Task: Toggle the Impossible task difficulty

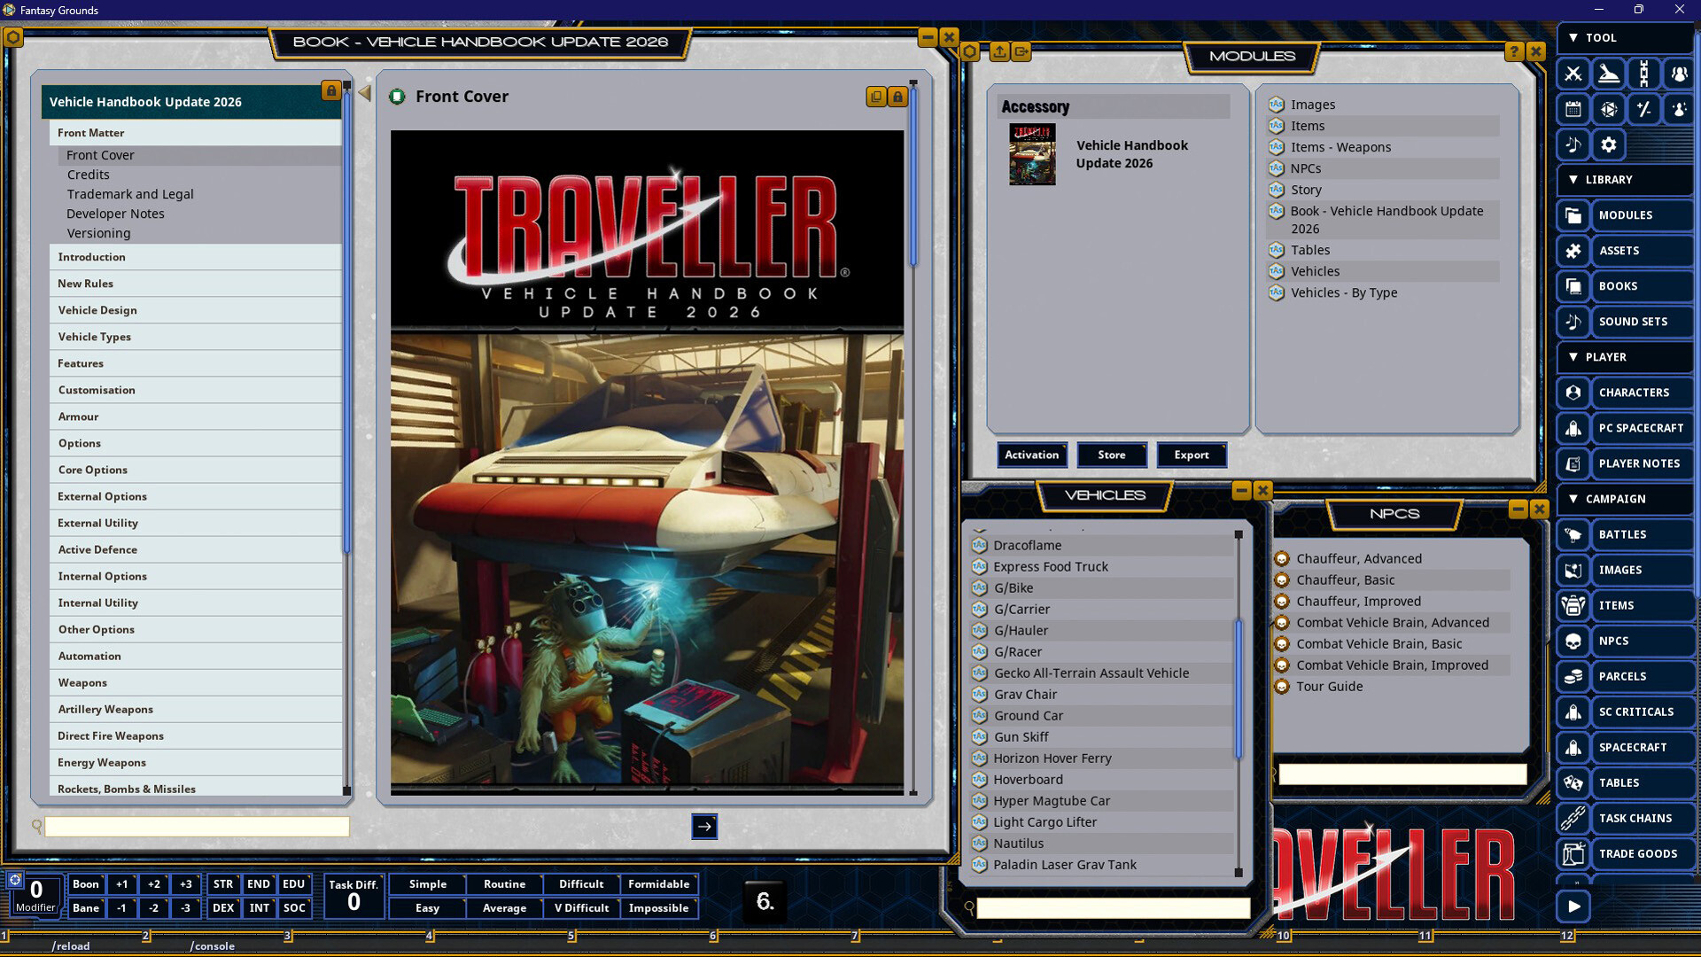Action: click(x=658, y=908)
